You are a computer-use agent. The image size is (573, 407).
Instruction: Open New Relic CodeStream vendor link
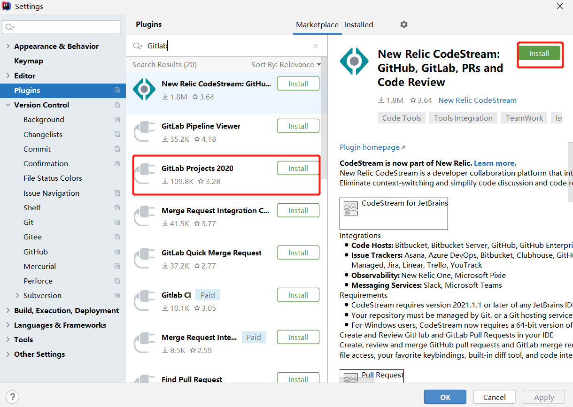(x=477, y=100)
